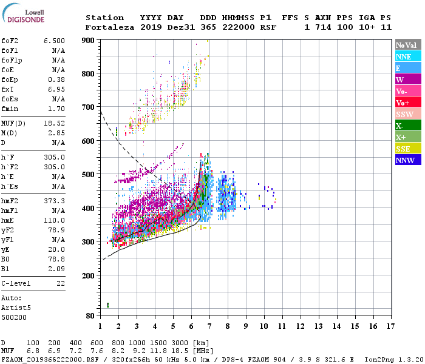Click the hmE value 110.0
Screen dimensions: 425x364
point(54,220)
